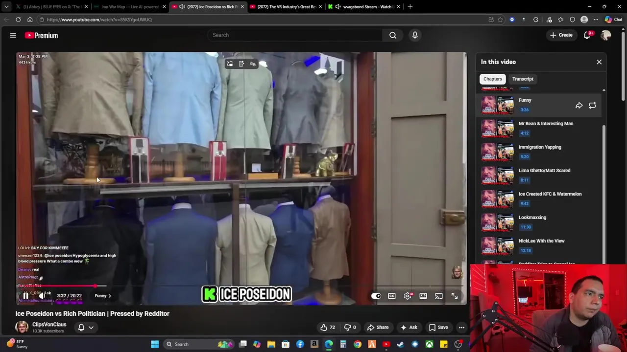Image resolution: width=627 pixels, height=352 pixels.
Task: Close the In this video panel
Action: click(599, 62)
